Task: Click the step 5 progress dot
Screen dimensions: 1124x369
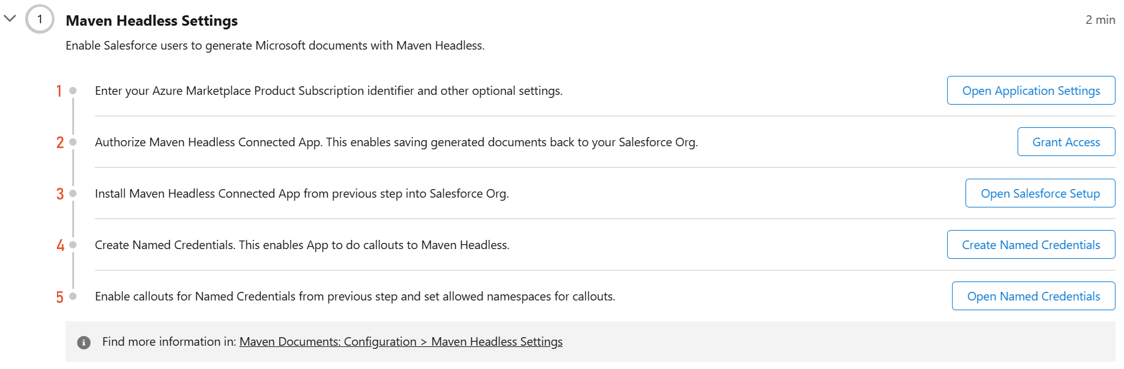Action: [x=73, y=296]
